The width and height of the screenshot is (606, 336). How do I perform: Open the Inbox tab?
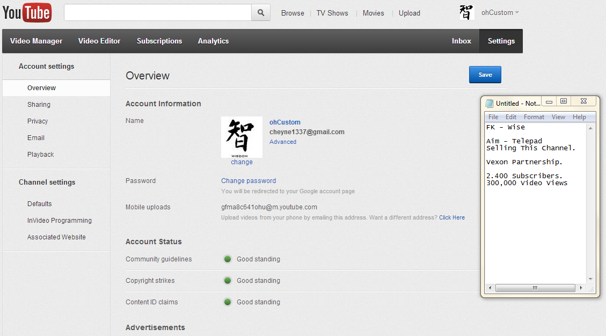click(462, 41)
